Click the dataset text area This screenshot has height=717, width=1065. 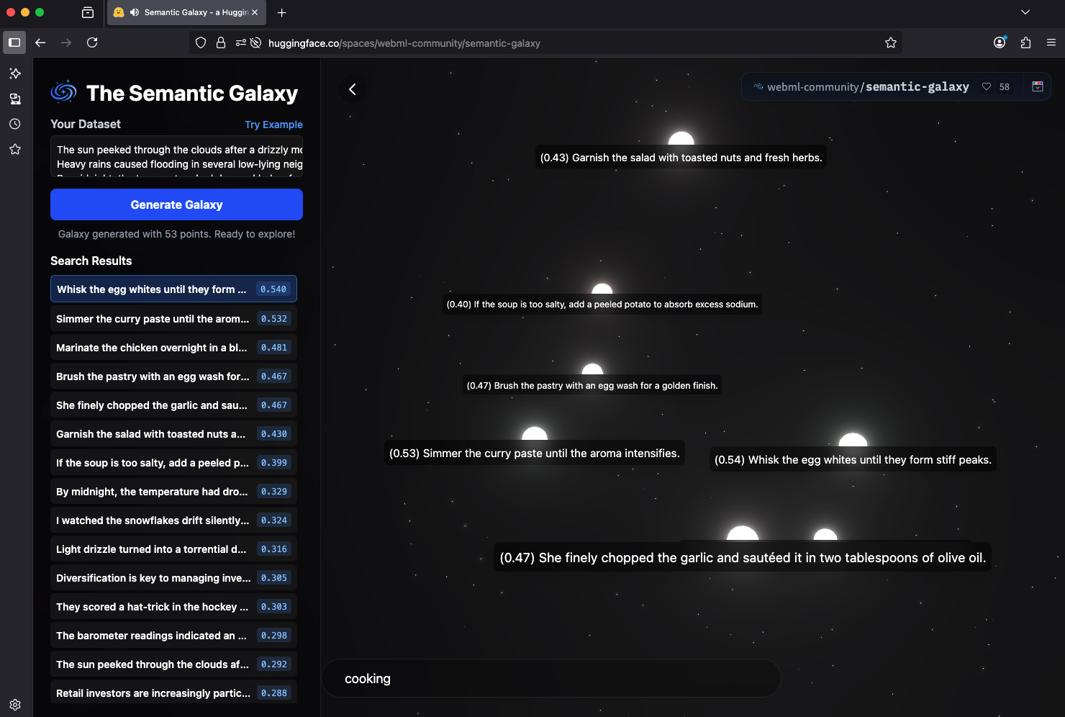click(176, 157)
